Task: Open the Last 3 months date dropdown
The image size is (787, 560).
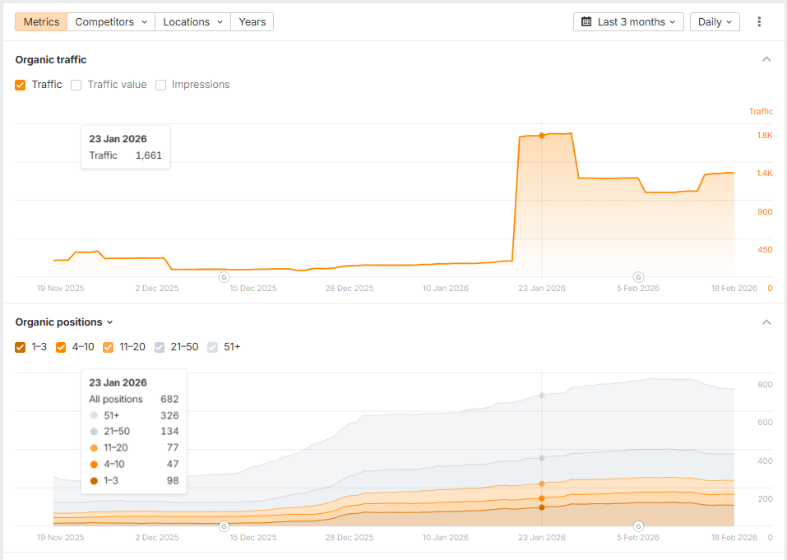Action: [x=629, y=22]
